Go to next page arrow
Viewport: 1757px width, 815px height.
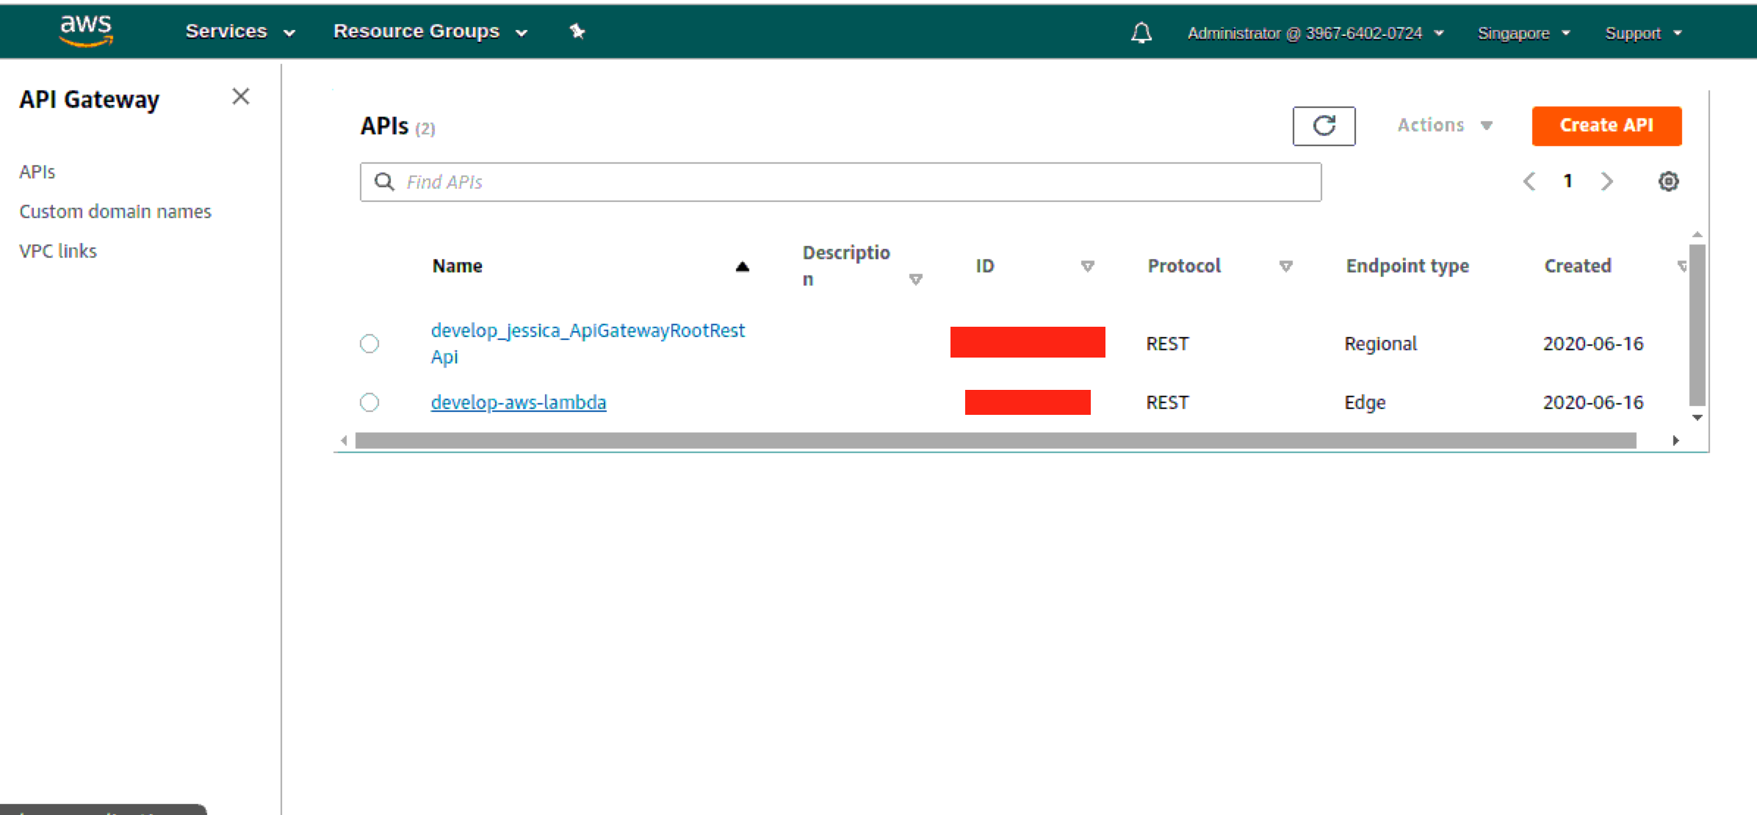coord(1607,181)
